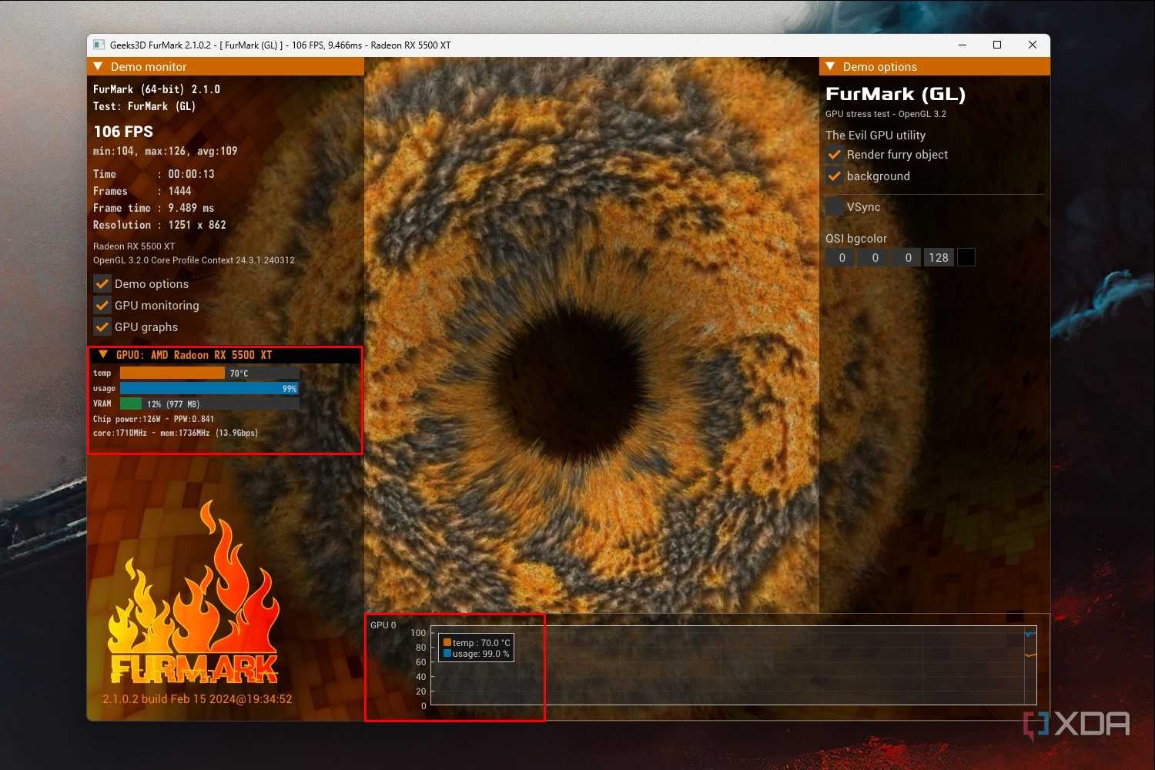Click the Frame time 9.489 ms row
This screenshot has height=770, width=1155.
(154, 208)
